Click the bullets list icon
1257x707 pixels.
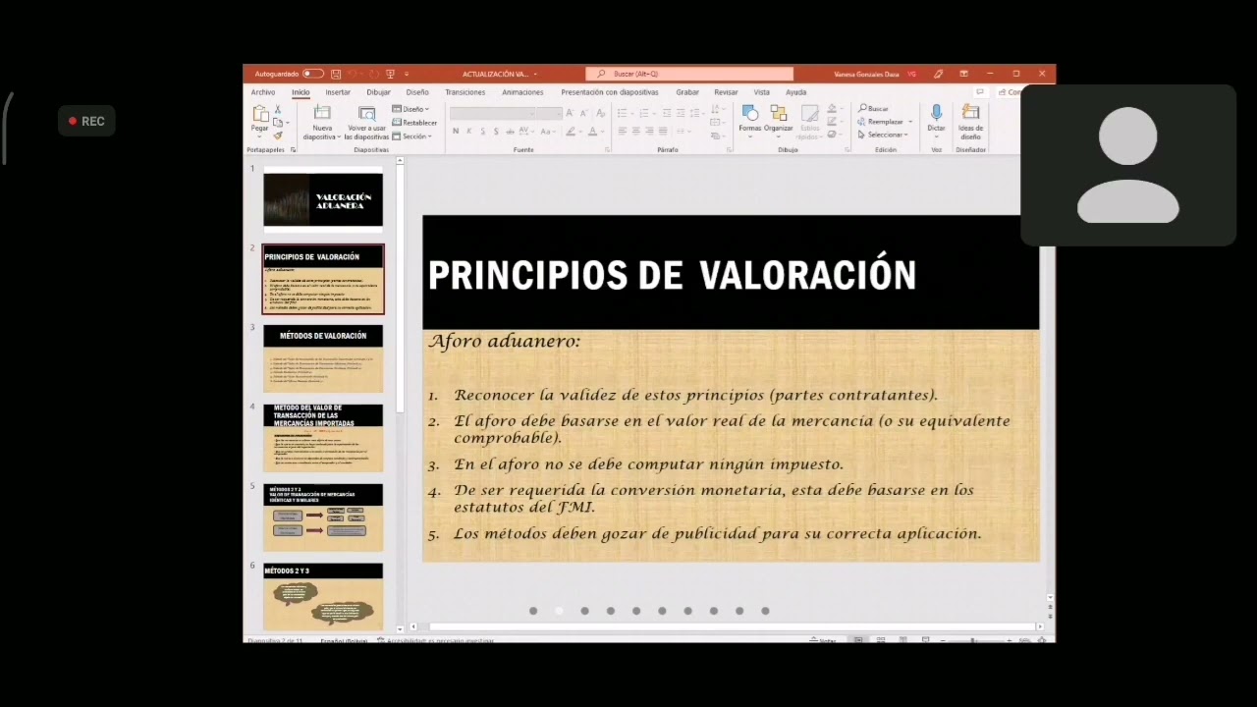coord(622,114)
